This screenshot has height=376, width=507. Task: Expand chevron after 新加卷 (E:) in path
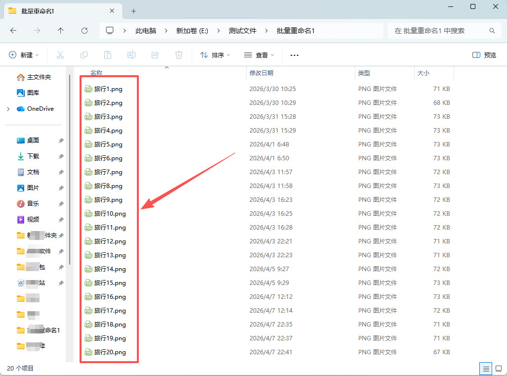click(218, 31)
